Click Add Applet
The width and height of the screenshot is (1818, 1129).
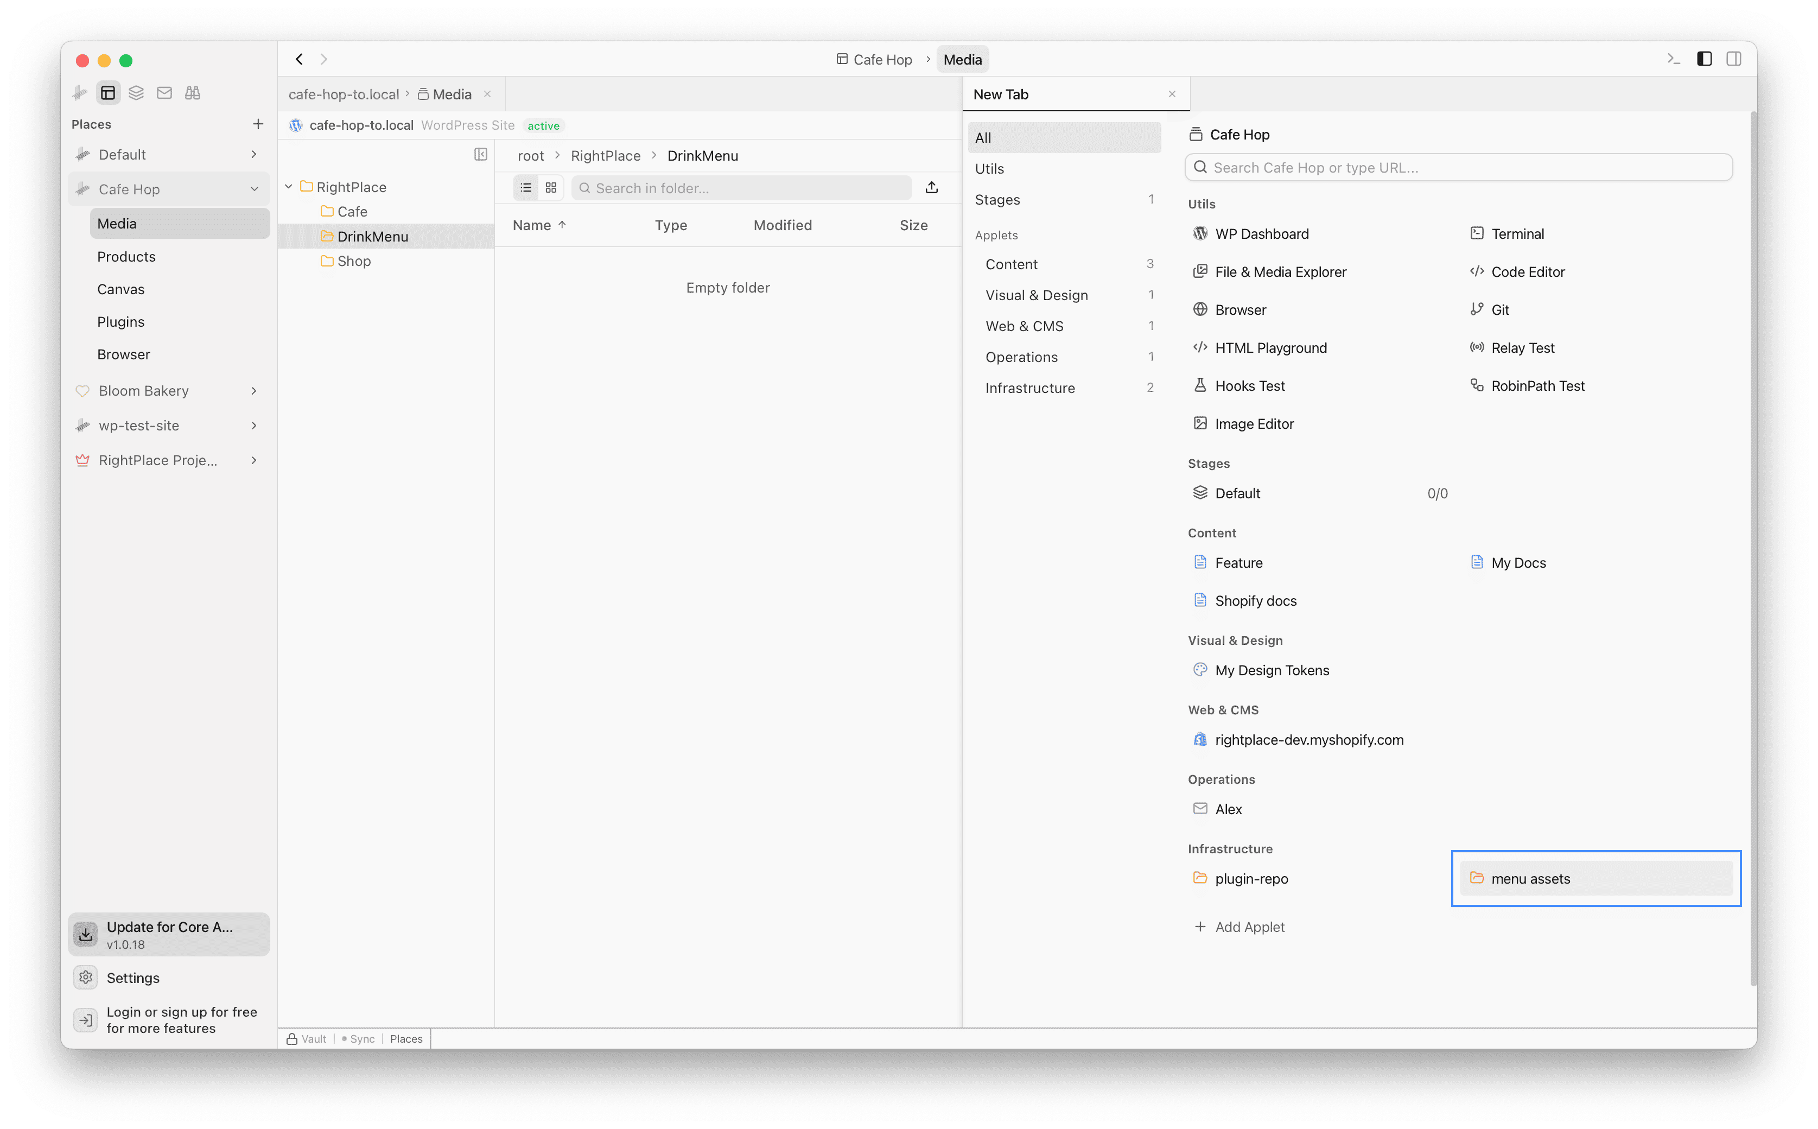1239,928
